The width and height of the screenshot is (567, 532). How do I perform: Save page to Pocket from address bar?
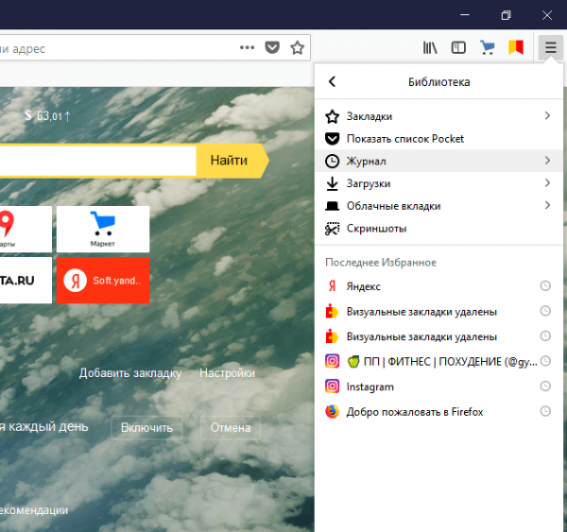[272, 47]
